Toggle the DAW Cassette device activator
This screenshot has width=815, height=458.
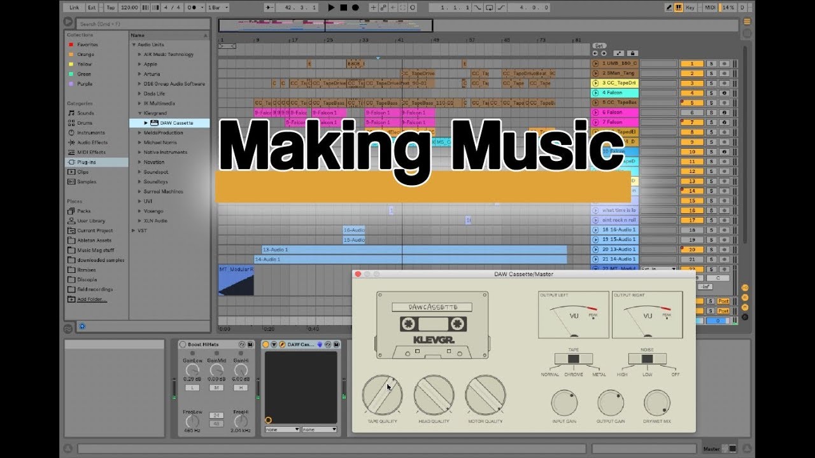point(266,344)
